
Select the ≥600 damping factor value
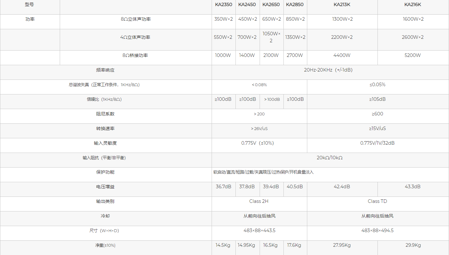[x=378, y=114]
